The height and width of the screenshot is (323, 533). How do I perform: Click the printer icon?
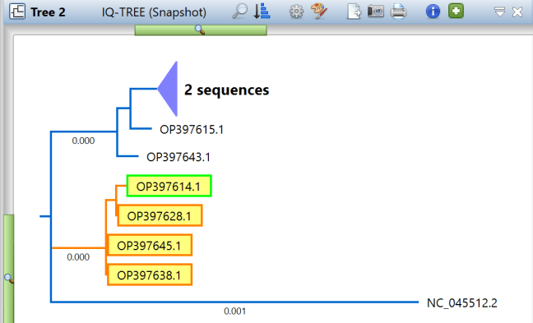(398, 12)
